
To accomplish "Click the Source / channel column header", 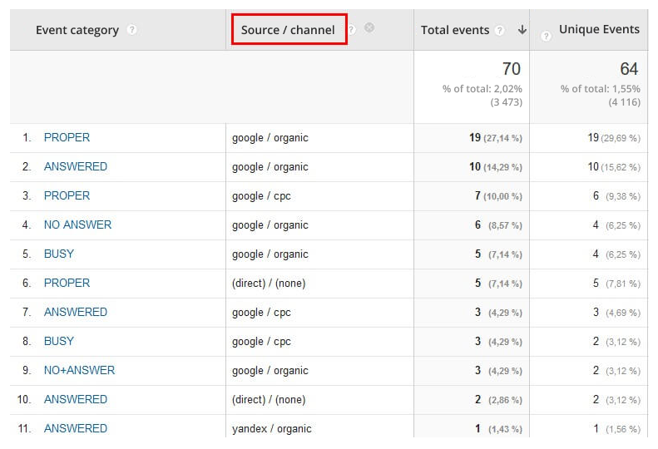I will (288, 30).
